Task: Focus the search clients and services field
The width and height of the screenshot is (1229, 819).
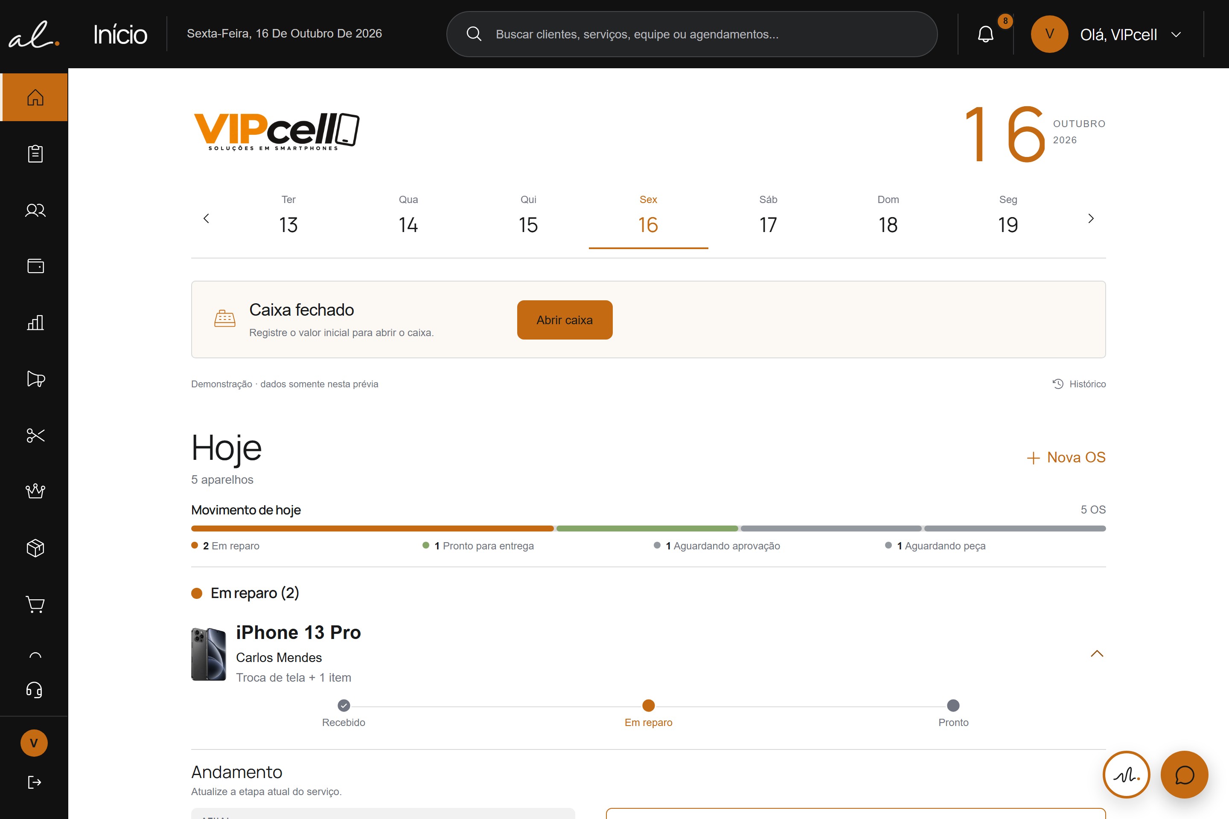Action: [692, 34]
